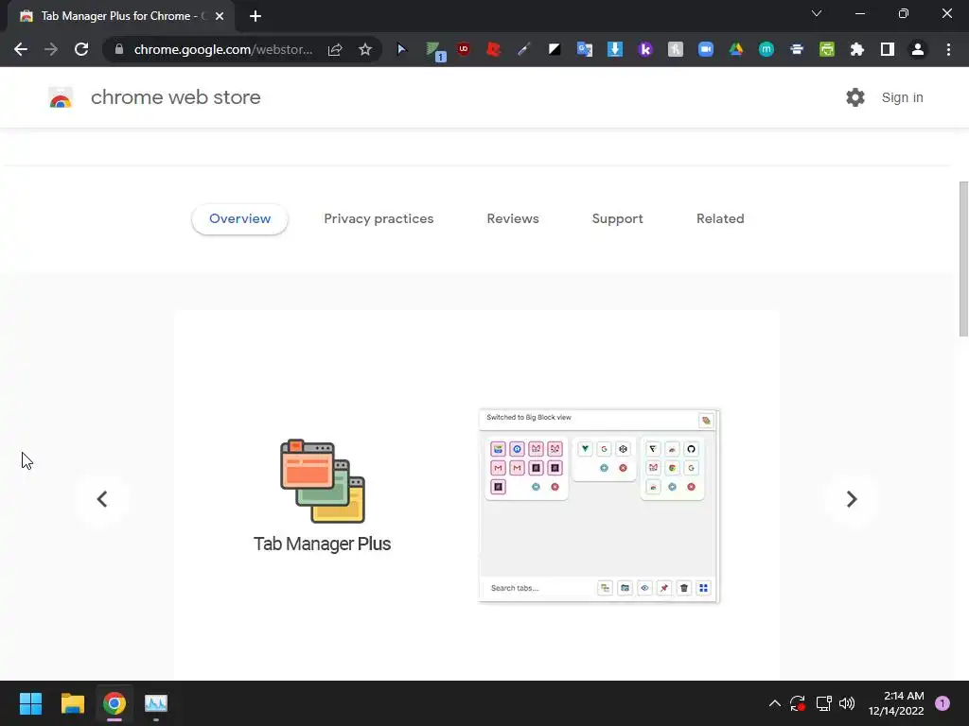Open the clock showing 2:14 AM

coord(896,703)
